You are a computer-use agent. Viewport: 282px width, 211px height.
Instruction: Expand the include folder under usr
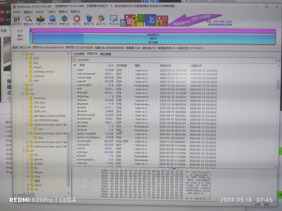point(27,164)
